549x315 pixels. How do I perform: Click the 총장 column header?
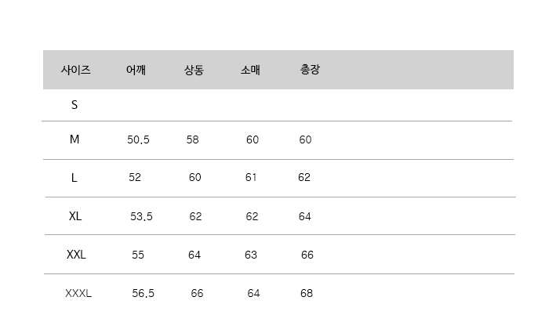(310, 69)
